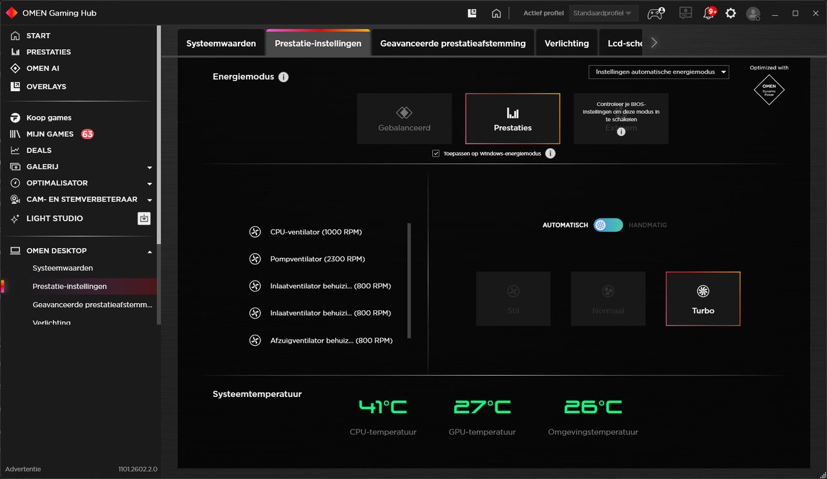The image size is (827, 479).
Task: Click the AUTOMATISCH label
Action: click(x=565, y=225)
